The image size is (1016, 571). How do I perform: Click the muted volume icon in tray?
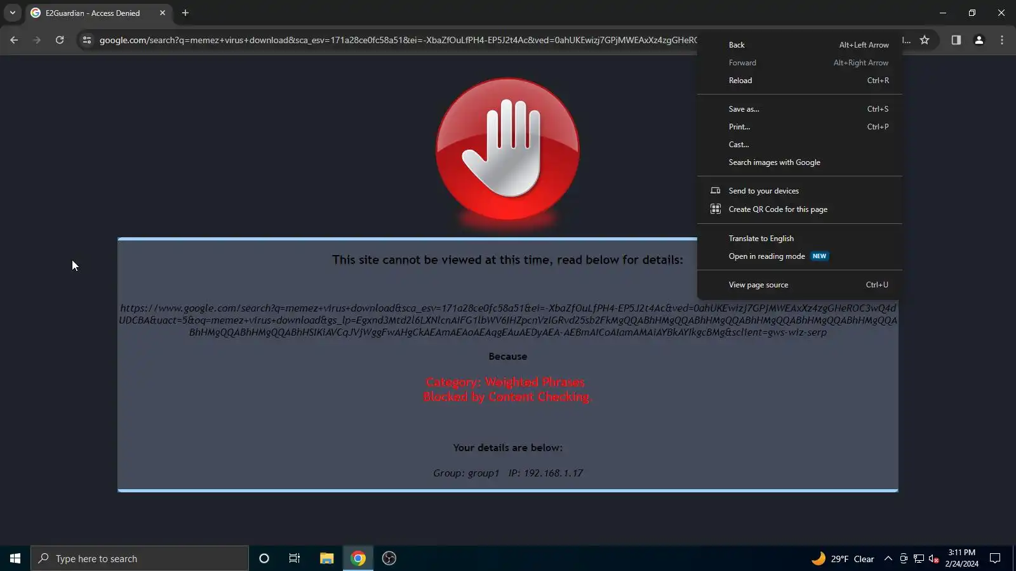(x=933, y=559)
